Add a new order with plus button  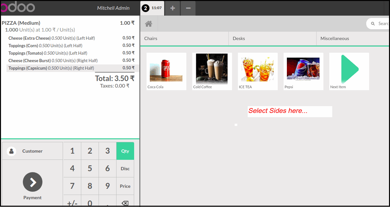click(x=173, y=8)
